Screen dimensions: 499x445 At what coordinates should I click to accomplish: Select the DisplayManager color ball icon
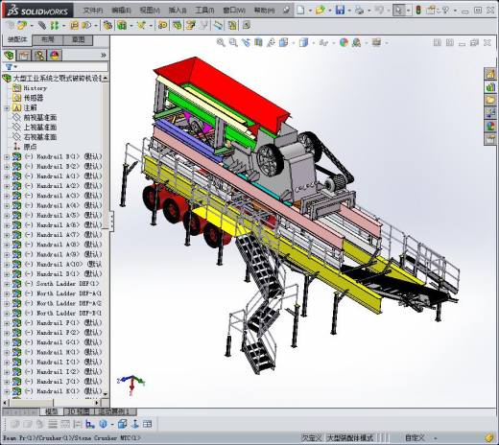click(55, 56)
